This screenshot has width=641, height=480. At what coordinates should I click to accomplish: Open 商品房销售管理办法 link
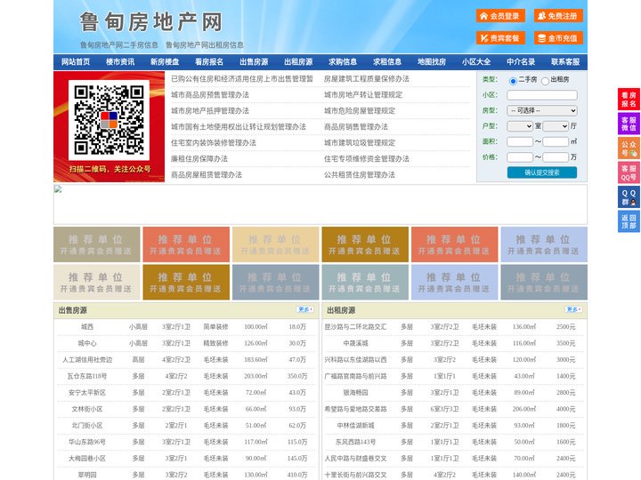pos(356,126)
